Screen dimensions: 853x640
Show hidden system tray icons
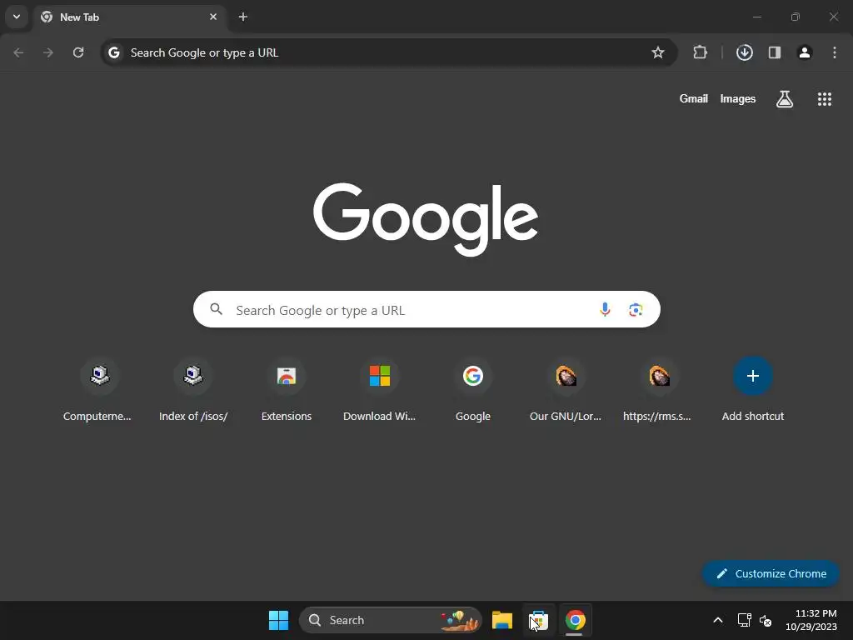tap(718, 620)
